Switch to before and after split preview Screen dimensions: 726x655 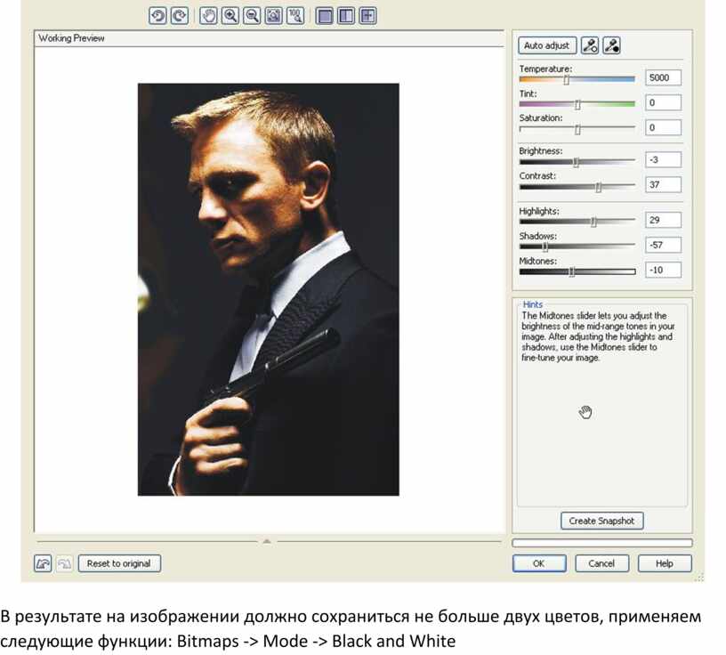pyautogui.click(x=368, y=16)
